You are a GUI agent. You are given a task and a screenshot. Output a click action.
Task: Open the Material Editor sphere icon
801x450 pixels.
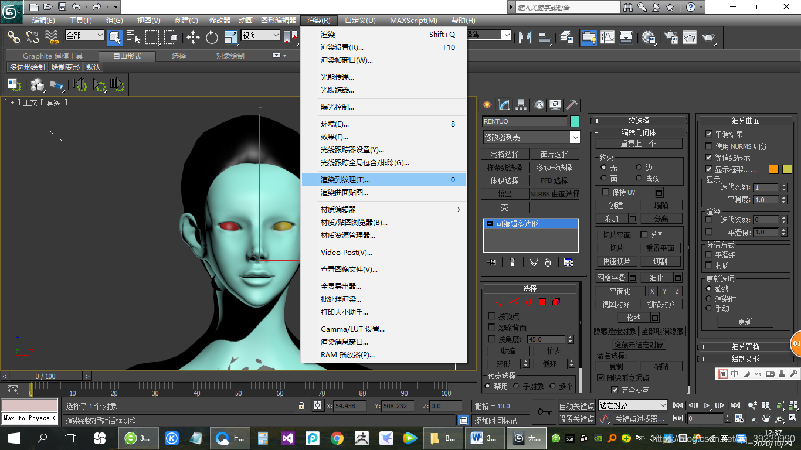pyautogui.click(x=649, y=37)
